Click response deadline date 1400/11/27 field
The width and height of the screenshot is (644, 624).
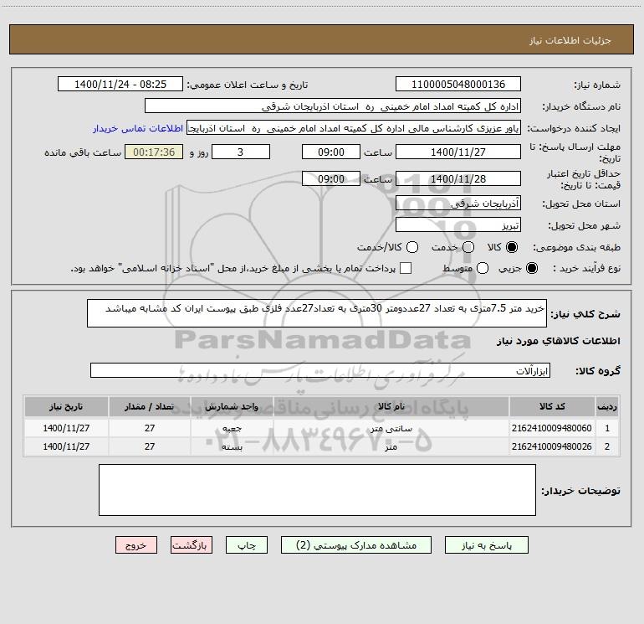pyautogui.click(x=458, y=152)
